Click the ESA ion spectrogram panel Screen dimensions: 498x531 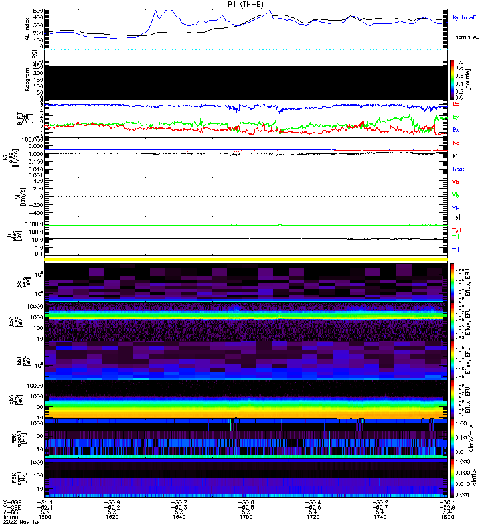tap(246, 321)
